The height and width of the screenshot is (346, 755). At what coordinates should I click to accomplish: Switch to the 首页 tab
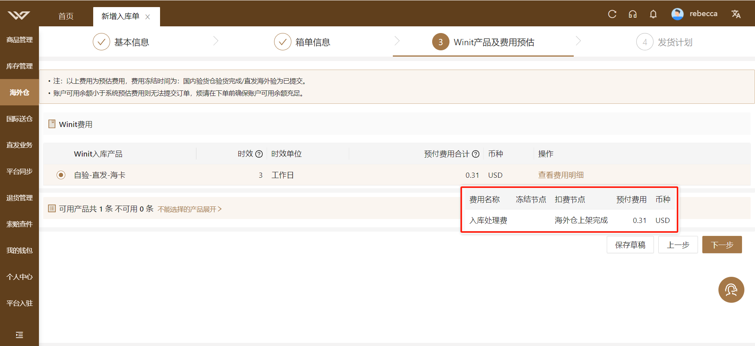click(x=66, y=16)
